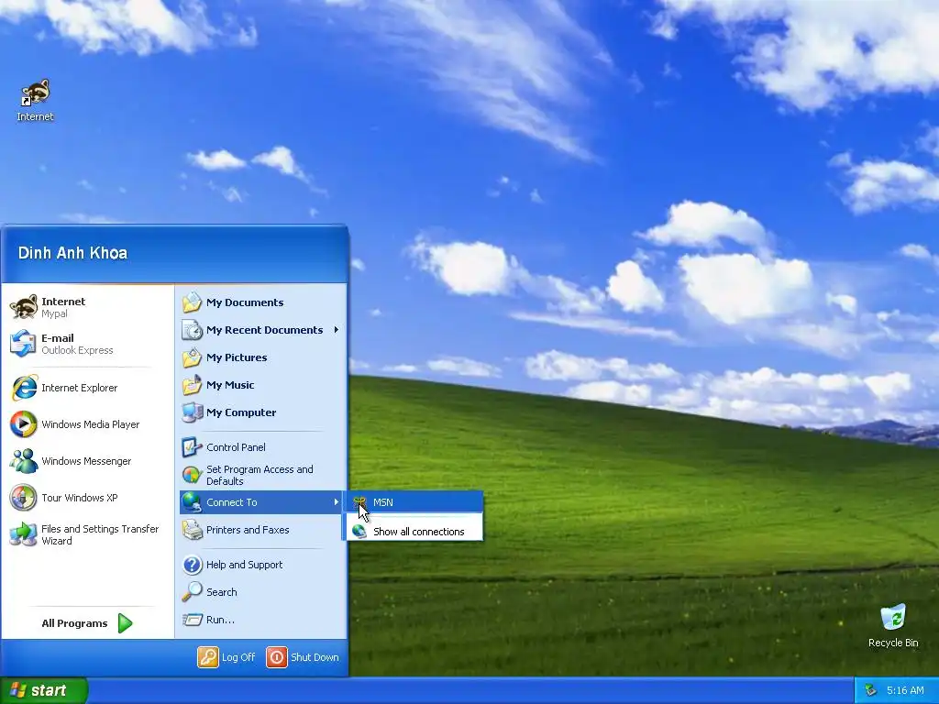This screenshot has width=939, height=704.
Task: Click the system tray icon beside the clock
Action: (871, 690)
